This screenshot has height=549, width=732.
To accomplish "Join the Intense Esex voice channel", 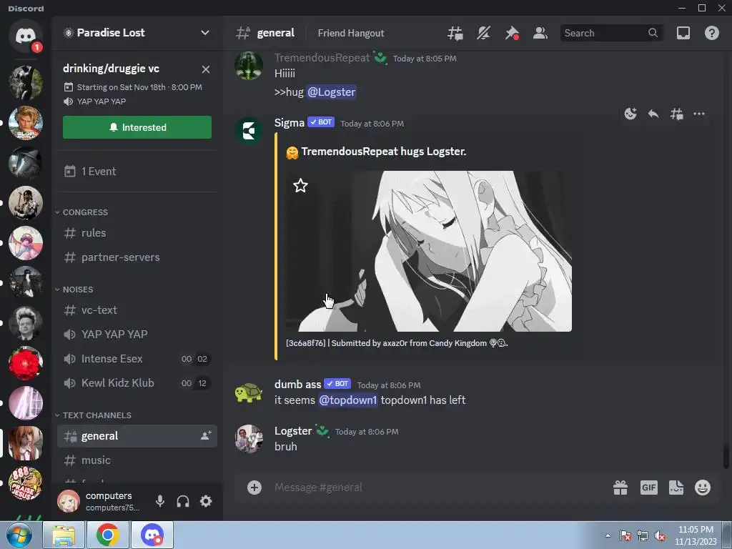I will pyautogui.click(x=137, y=359).
